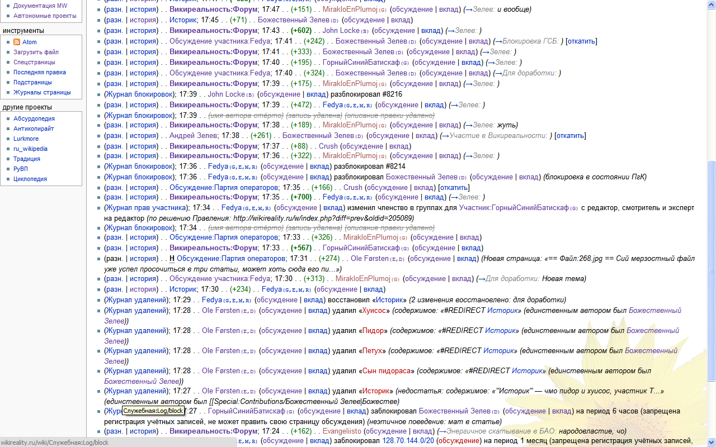The image size is (716, 447).
Task: Open Fedya user link in 17:30 Историк row
Action: click(272, 289)
